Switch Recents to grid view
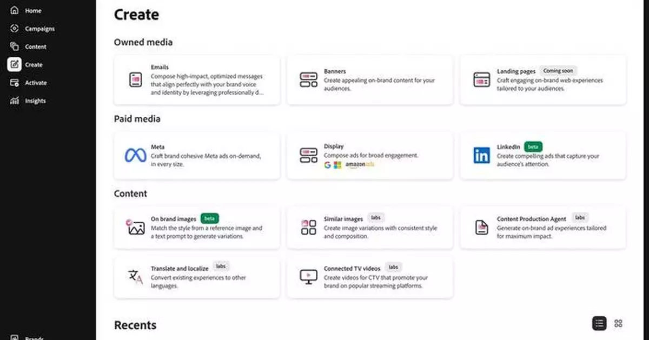The width and height of the screenshot is (649, 340). click(618, 323)
